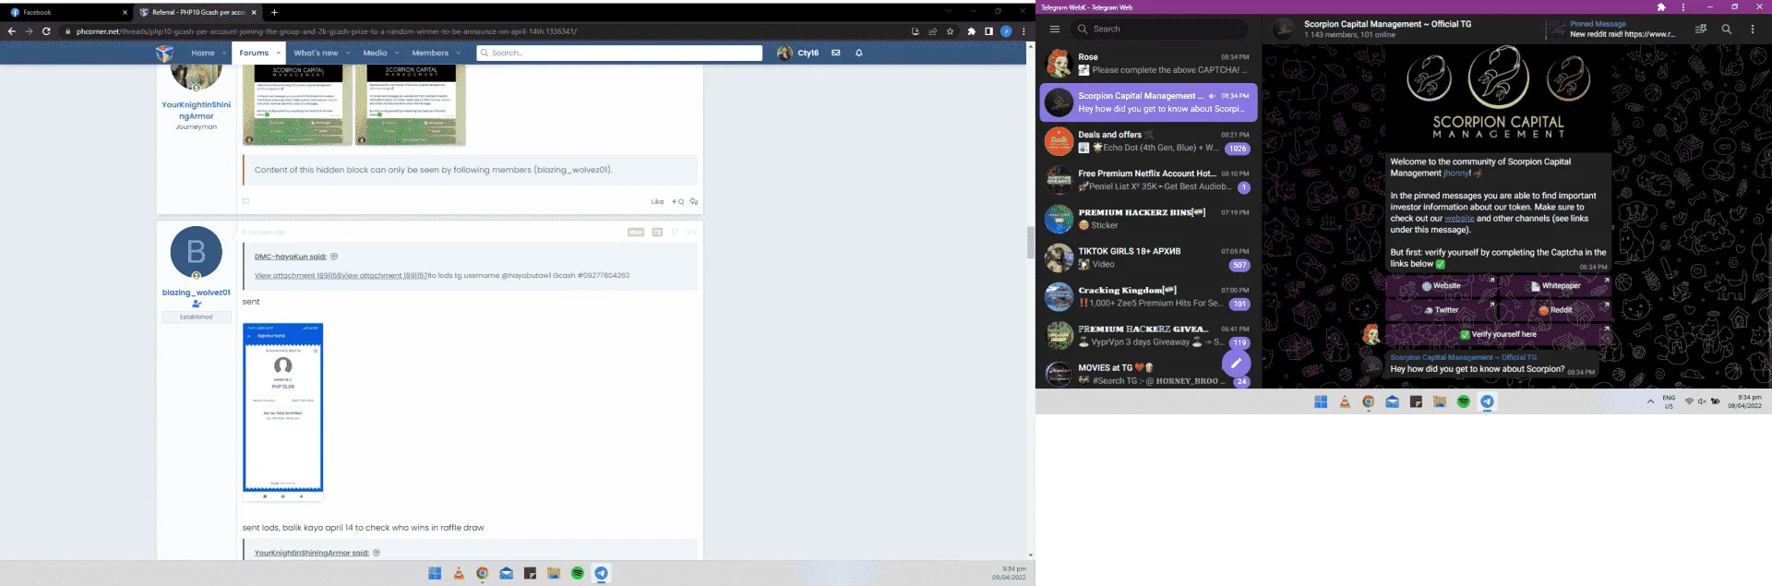This screenshot has width=1772, height=586.
Task: Click the Website inline button
Action: point(1441,286)
